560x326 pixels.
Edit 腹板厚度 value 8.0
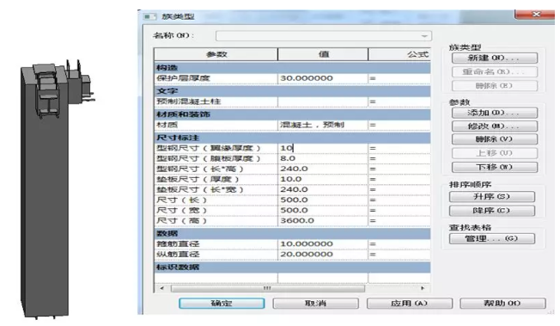(322, 158)
